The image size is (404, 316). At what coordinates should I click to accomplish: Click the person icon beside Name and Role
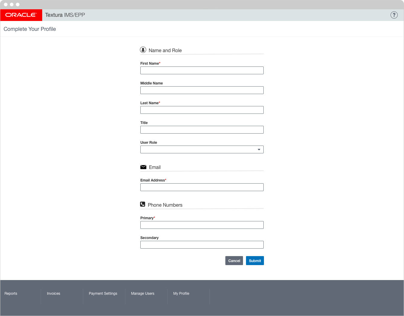[143, 50]
